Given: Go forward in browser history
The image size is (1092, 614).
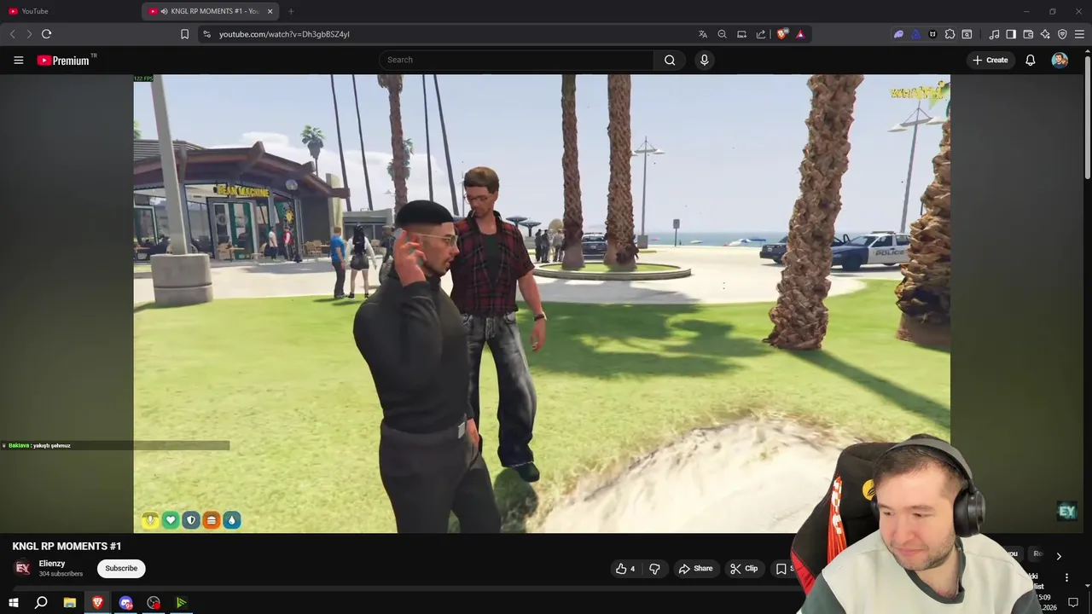Looking at the screenshot, I should pyautogui.click(x=29, y=34).
